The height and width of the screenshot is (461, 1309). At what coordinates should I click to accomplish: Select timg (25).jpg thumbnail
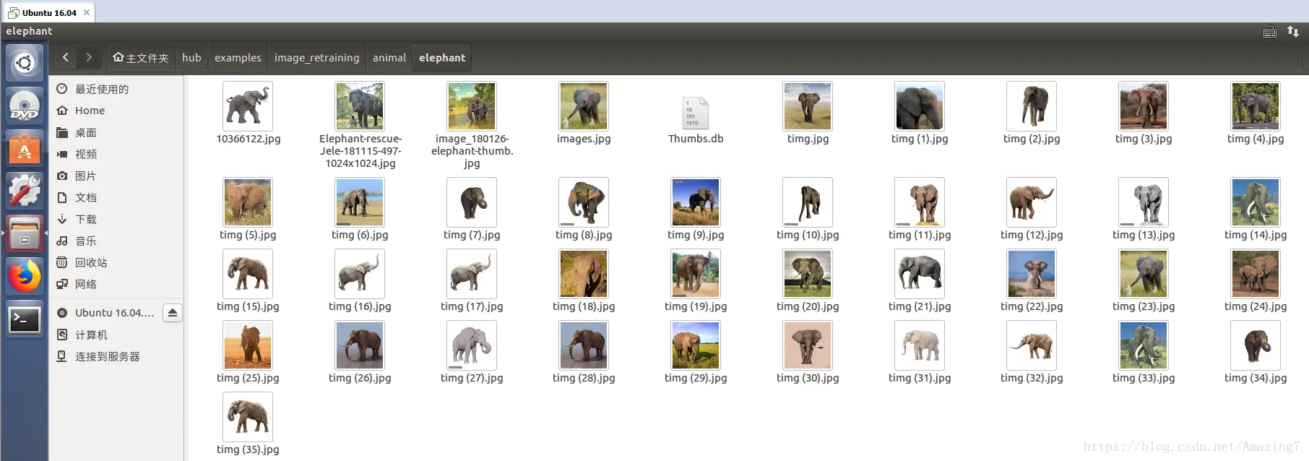pos(248,345)
